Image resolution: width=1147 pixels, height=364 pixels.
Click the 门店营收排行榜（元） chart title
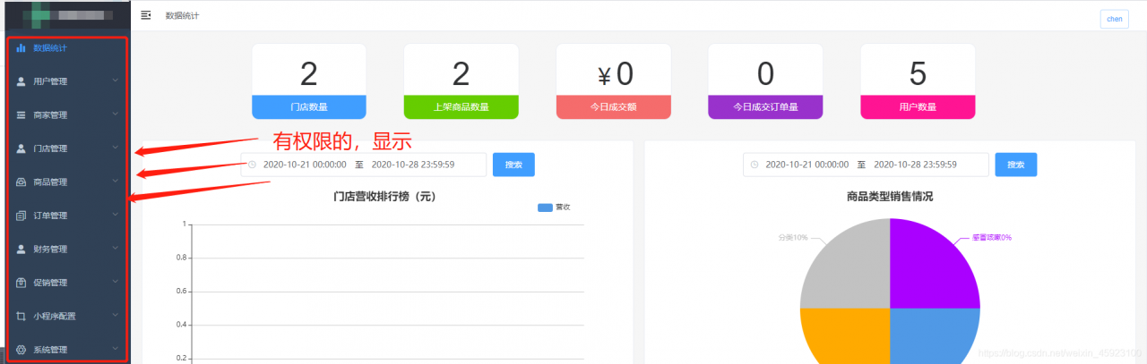point(384,196)
